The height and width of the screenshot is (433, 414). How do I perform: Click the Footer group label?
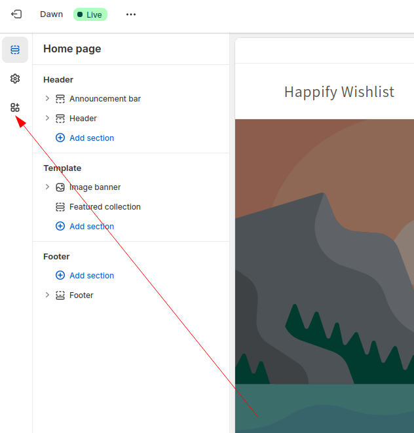pyautogui.click(x=56, y=257)
